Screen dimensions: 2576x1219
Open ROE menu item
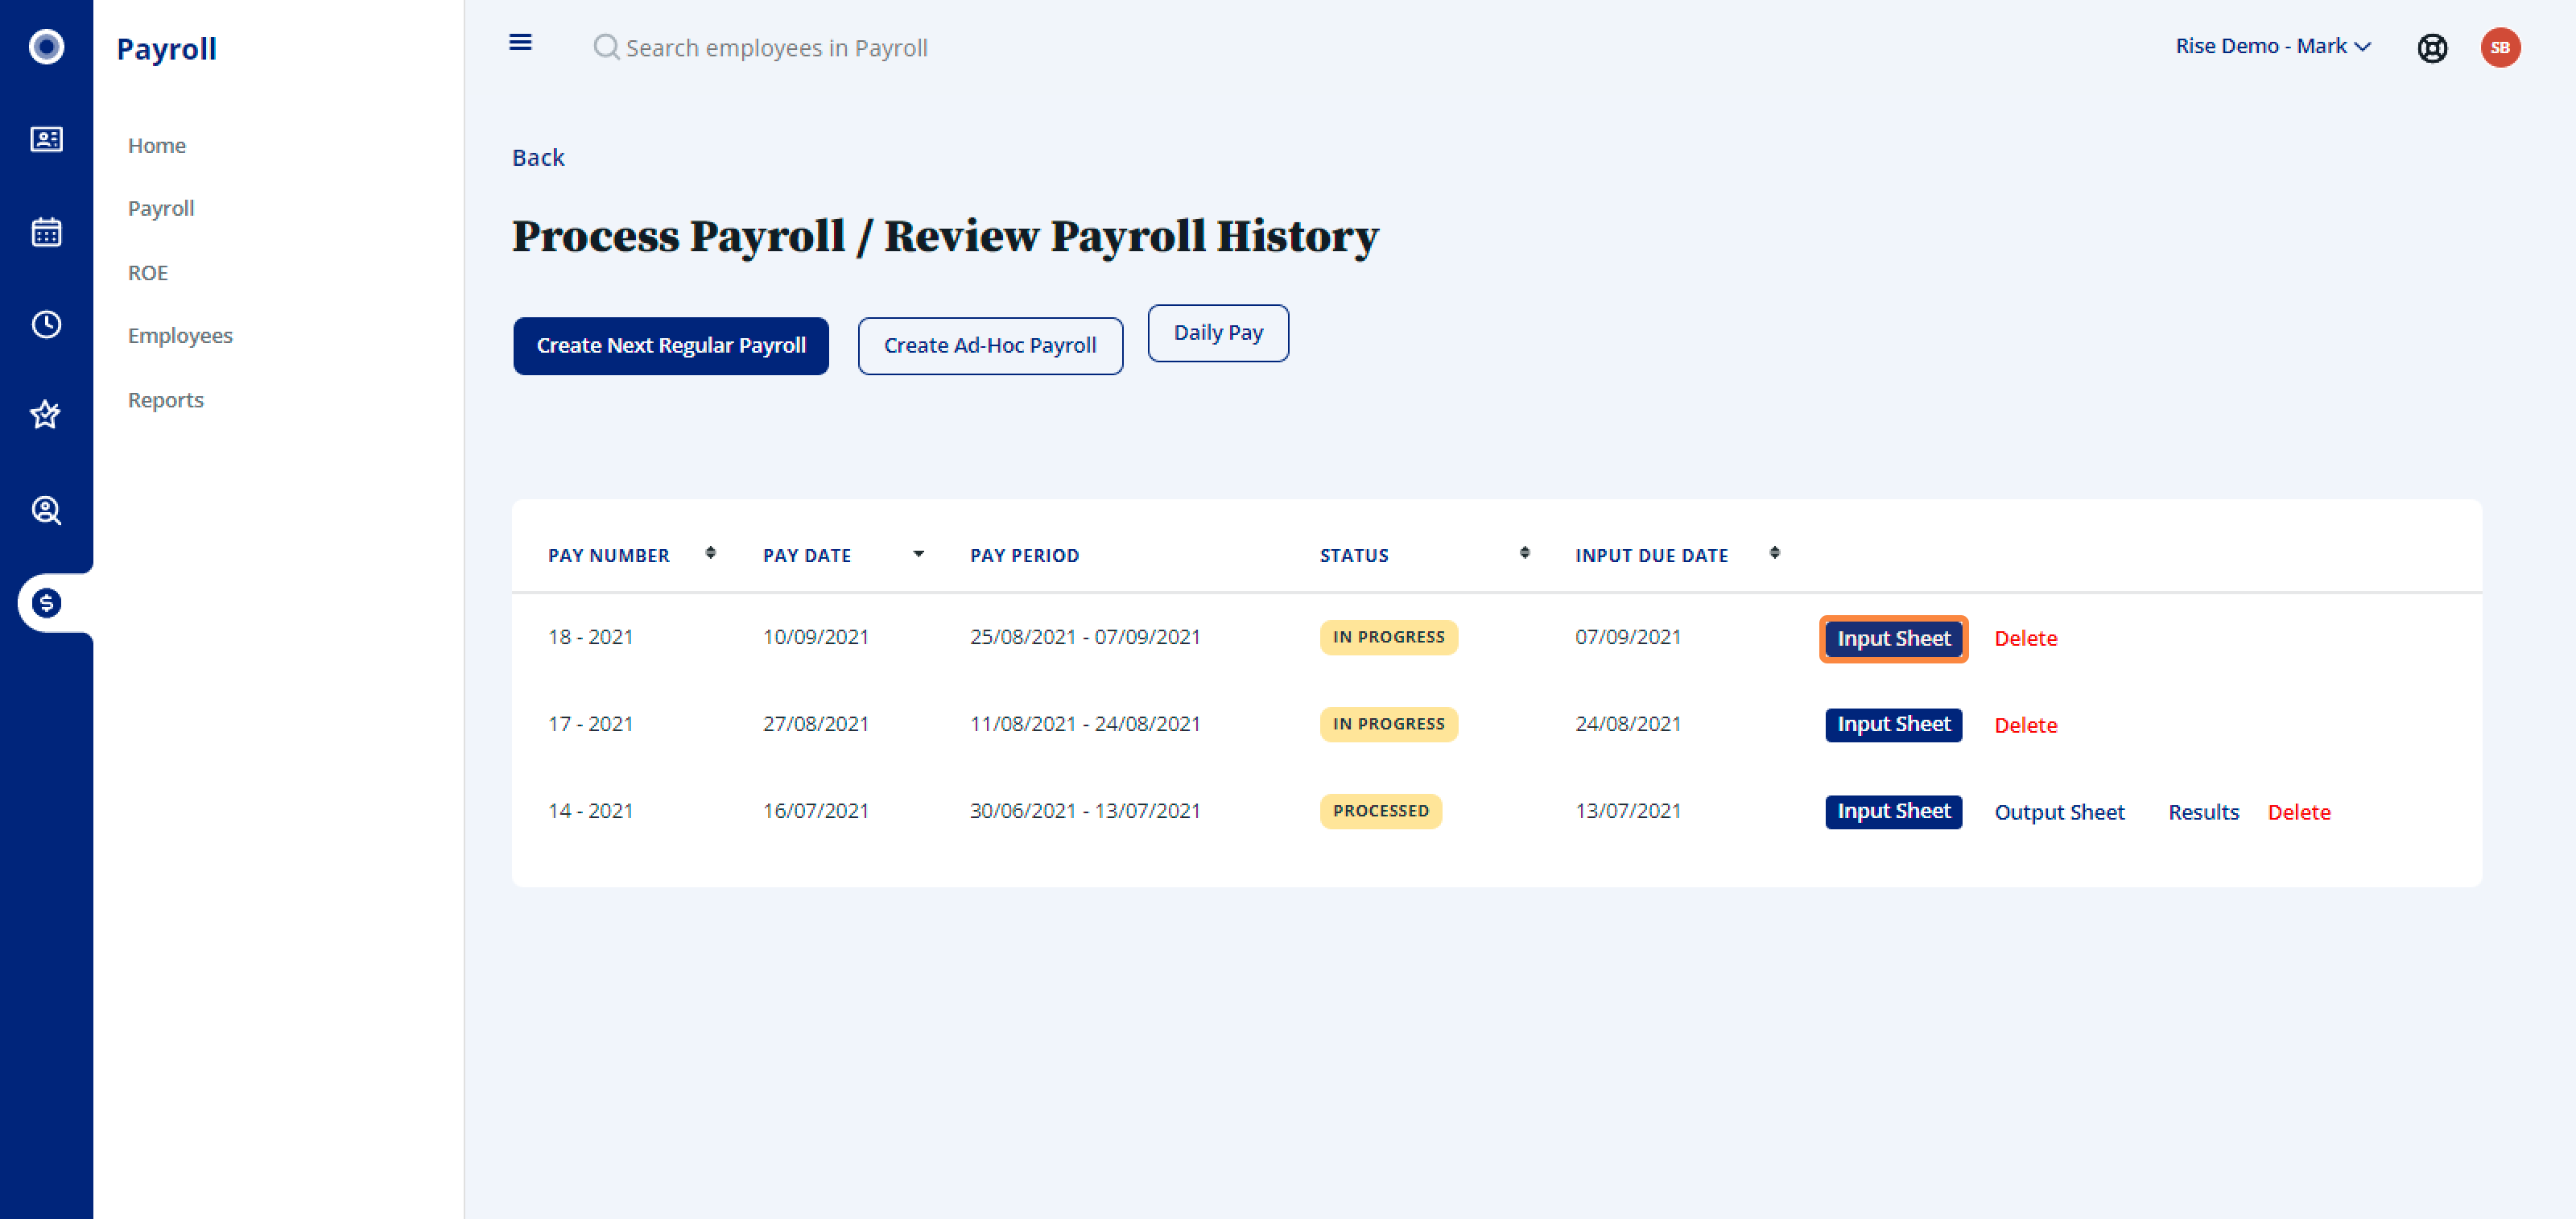point(148,272)
